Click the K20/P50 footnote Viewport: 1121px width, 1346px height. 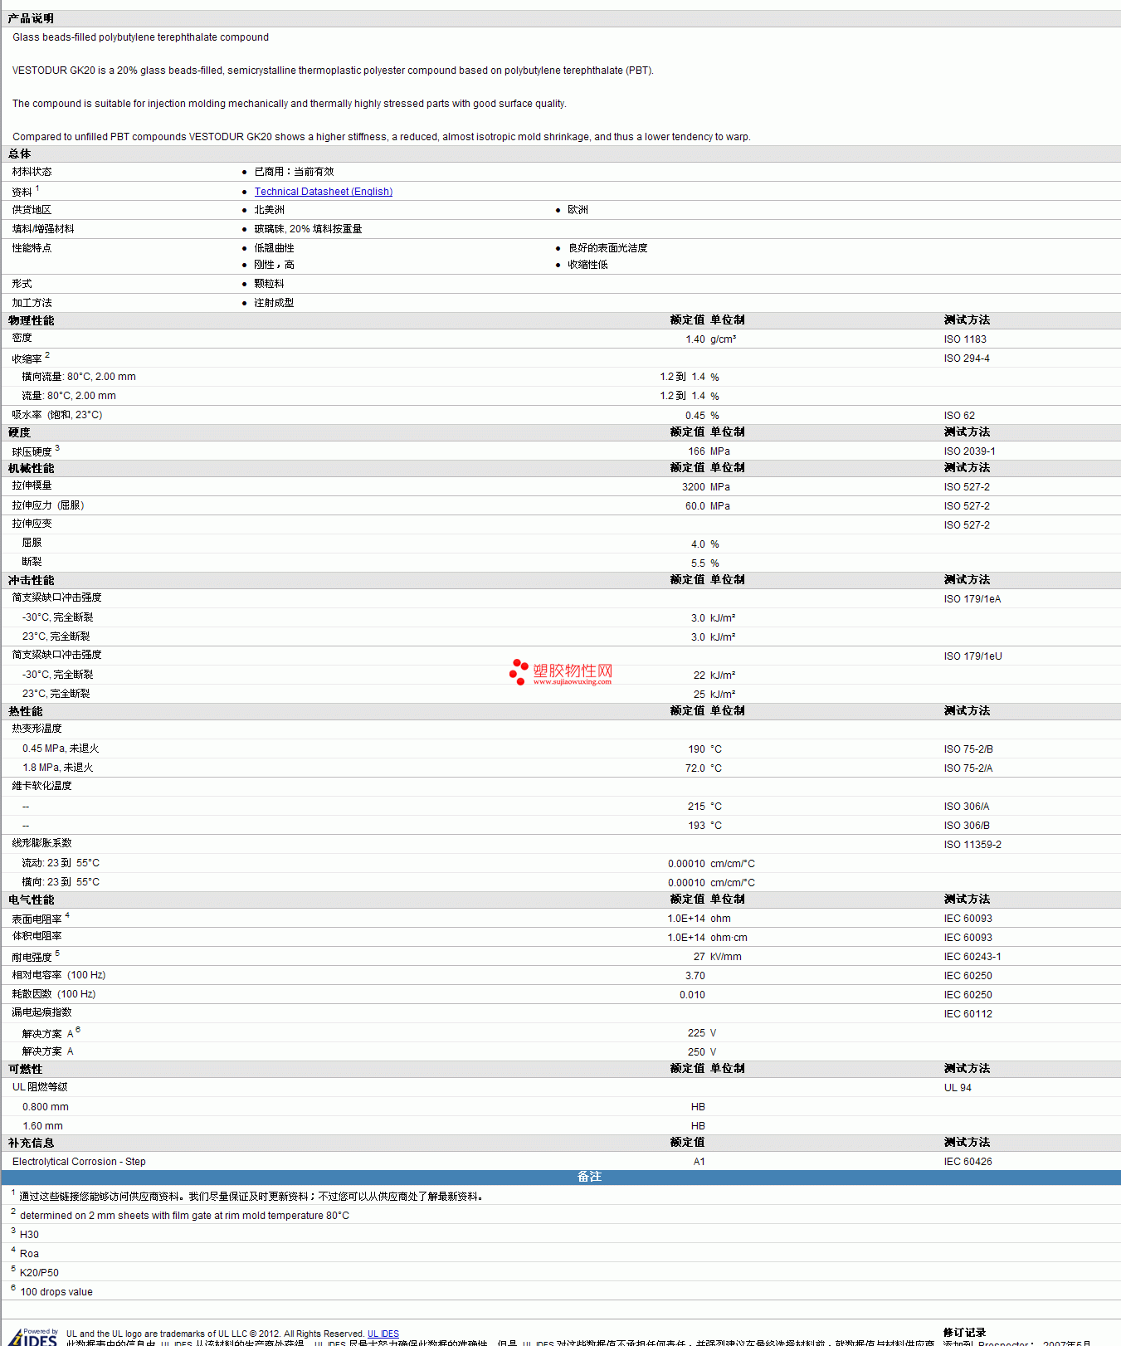click(39, 1273)
